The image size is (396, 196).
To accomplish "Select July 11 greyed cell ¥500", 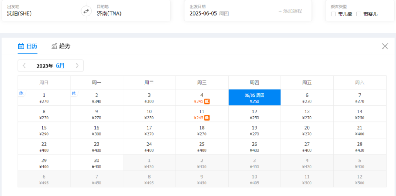I will pyautogui.click(x=307, y=179).
